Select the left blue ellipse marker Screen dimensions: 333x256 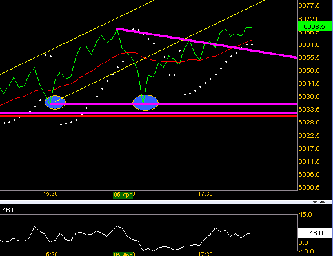point(55,103)
